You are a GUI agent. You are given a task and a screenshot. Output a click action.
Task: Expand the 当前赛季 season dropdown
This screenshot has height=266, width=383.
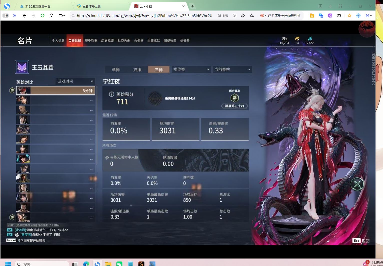click(x=232, y=69)
